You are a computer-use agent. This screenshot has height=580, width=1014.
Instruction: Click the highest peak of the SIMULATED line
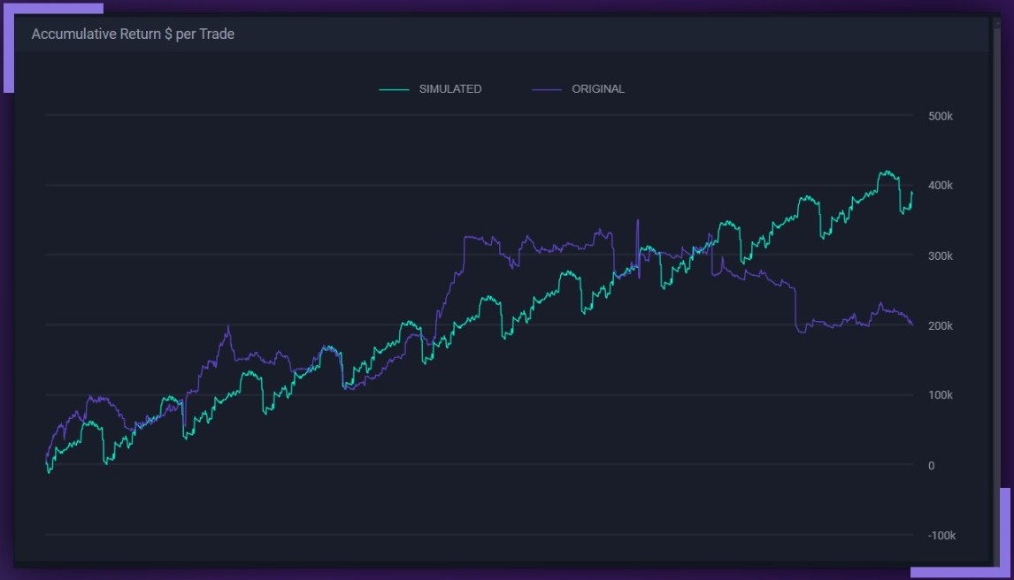[x=884, y=172]
